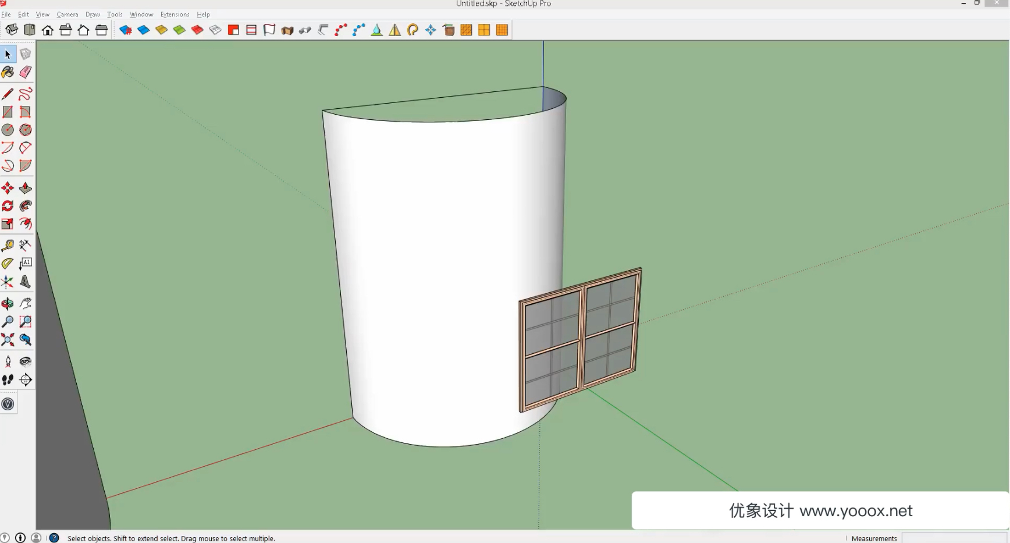Pick the Eraser tool
This screenshot has width=1010, height=543.
coord(26,72)
